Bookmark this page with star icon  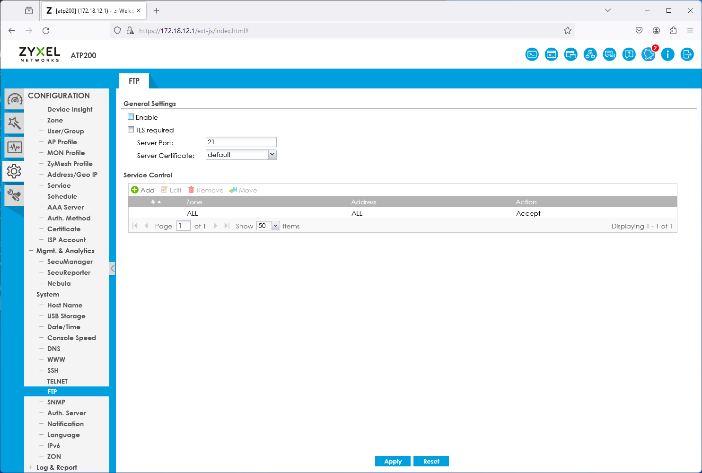pyautogui.click(x=568, y=31)
